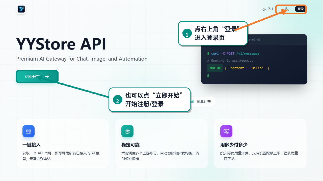Click the description text under 用多少付多少

pos(259,156)
